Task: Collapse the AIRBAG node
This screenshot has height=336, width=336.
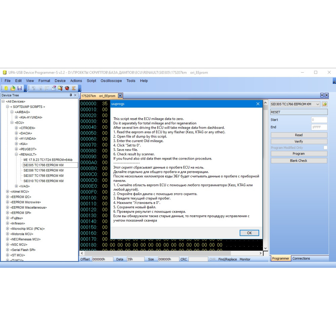Action: pos(12,112)
